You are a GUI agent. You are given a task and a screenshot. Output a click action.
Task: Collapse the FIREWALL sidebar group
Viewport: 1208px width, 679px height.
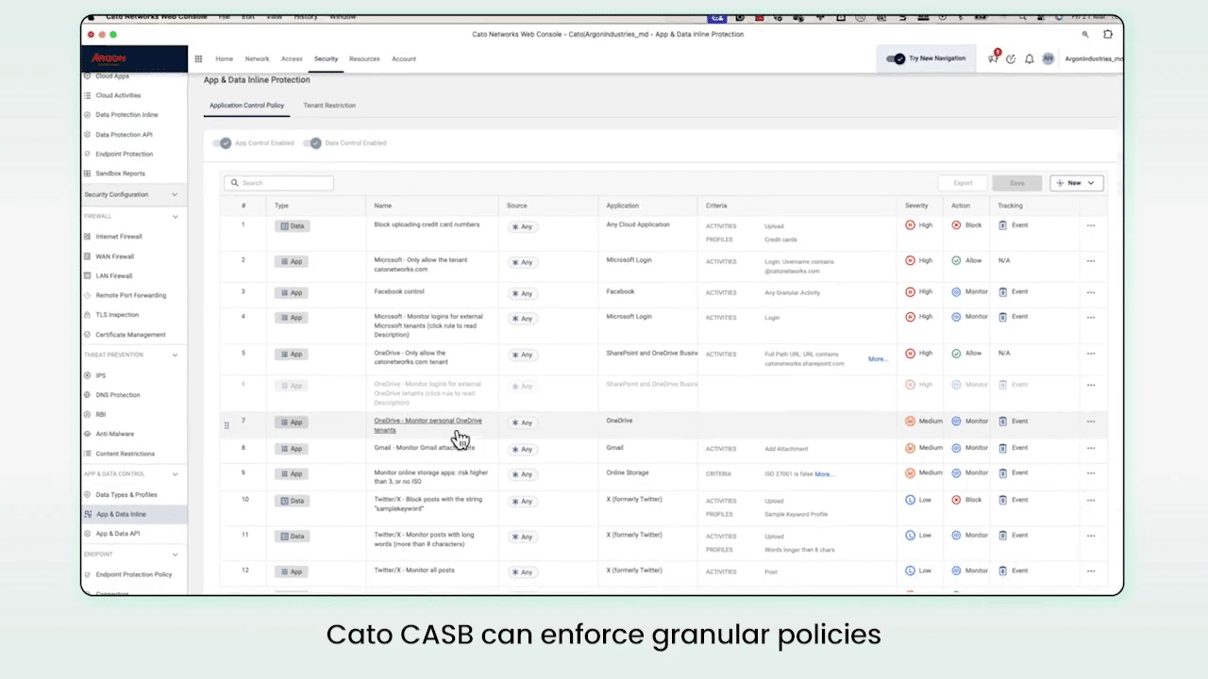[175, 217]
